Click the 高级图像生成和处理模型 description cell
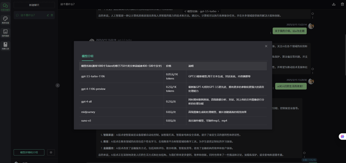Image resolution: width=346 pixels, height=163 pixels. [x=226, y=112]
